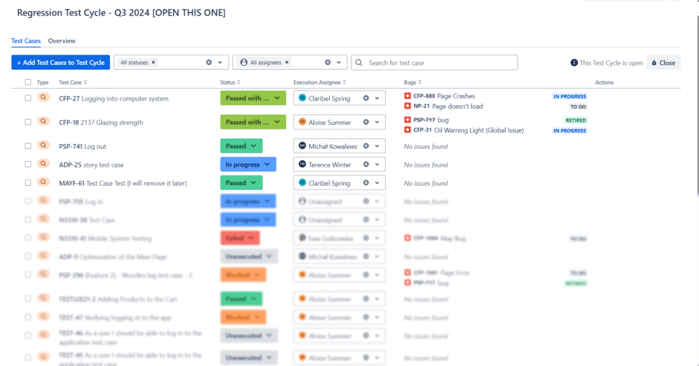Open the All assignees filter dropdown arrow
Image resolution: width=699 pixels, height=366 pixels.
(x=339, y=62)
